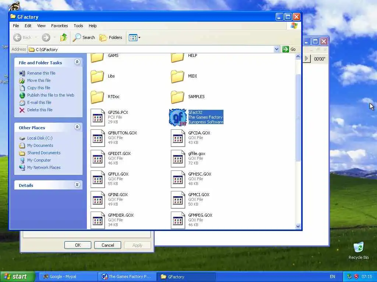The height and width of the screenshot is (282, 377).
Task: Open the RTDoc folder icon
Action: click(97, 97)
